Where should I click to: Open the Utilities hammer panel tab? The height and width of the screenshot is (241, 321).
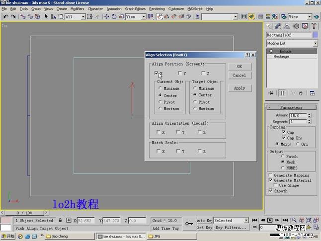coord(314,26)
